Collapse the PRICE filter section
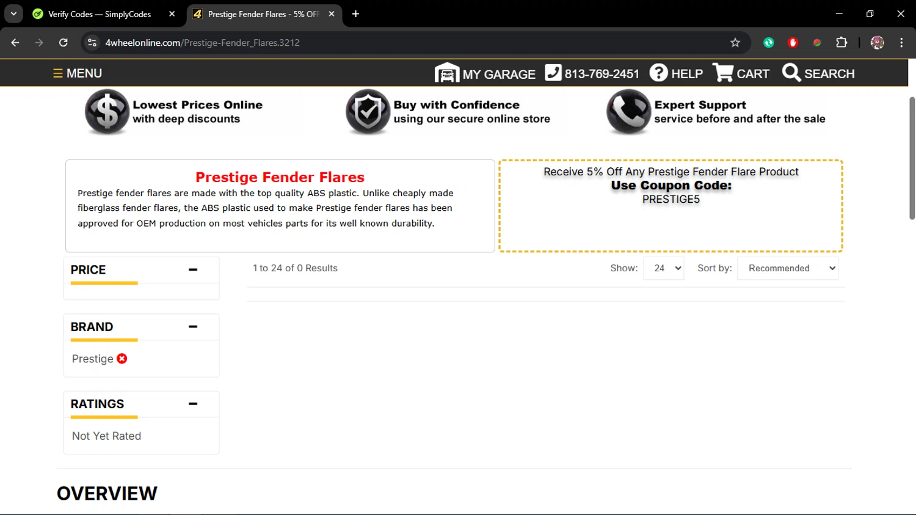This screenshot has height=515, width=916. [x=193, y=269]
